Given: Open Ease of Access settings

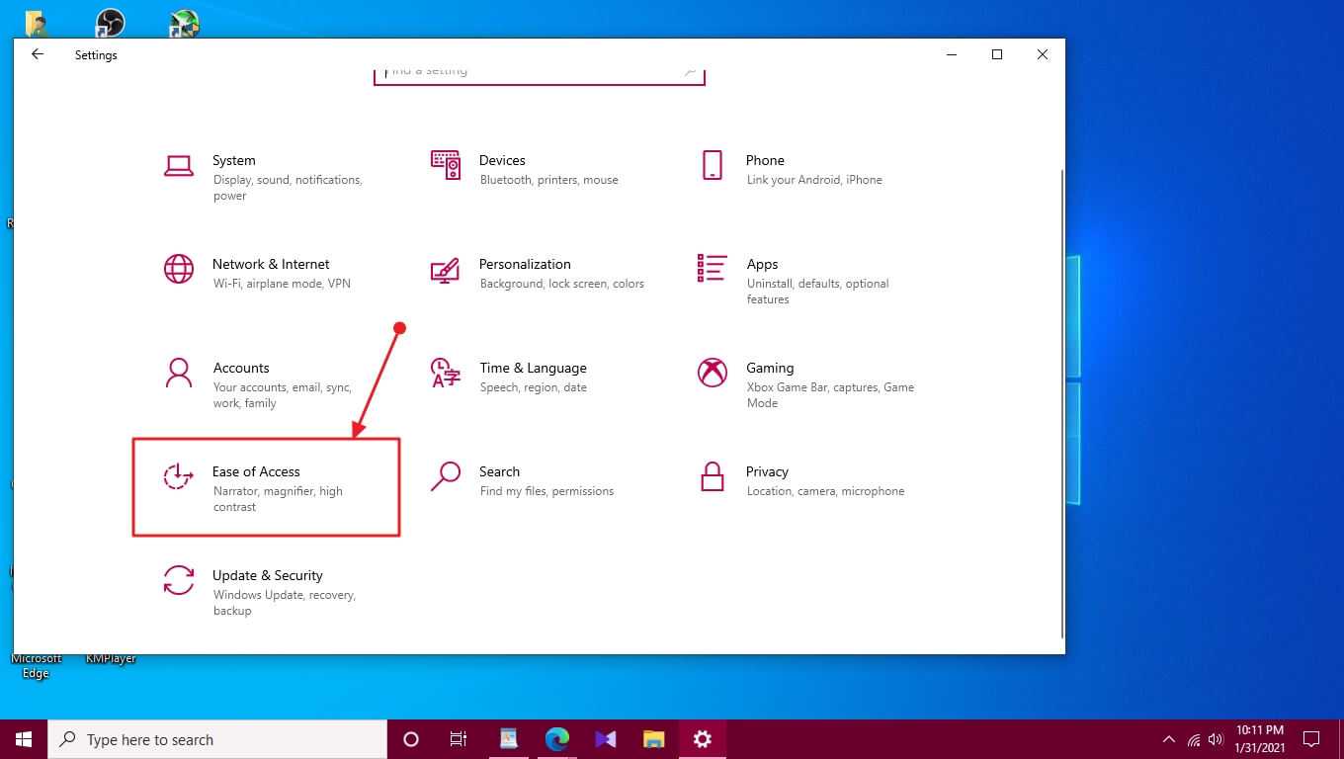Looking at the screenshot, I should 256,472.
